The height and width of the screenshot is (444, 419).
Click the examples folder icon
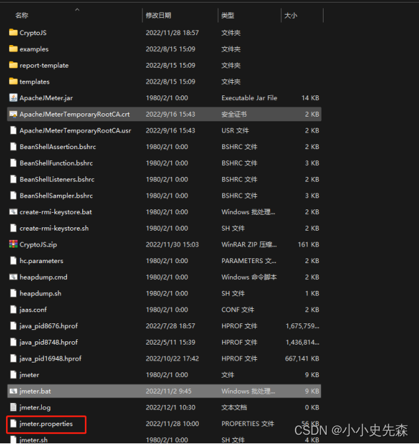[x=13, y=49]
